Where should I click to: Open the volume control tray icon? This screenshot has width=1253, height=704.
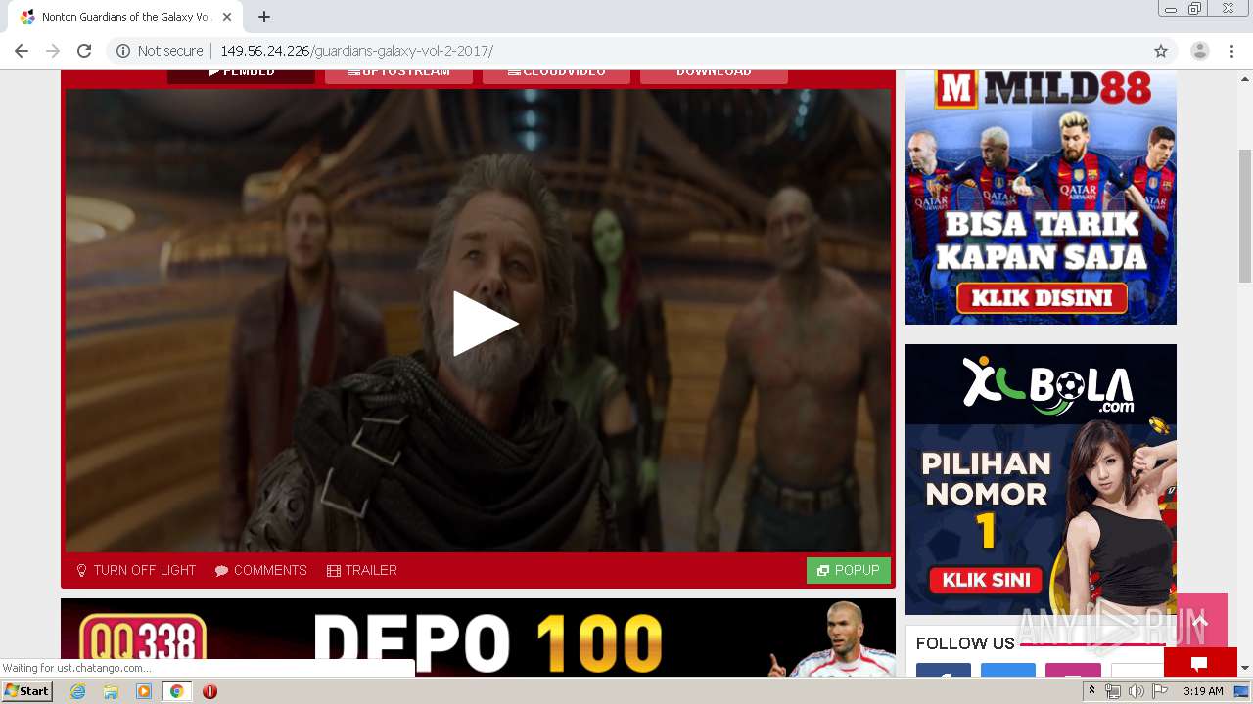click(x=1136, y=691)
